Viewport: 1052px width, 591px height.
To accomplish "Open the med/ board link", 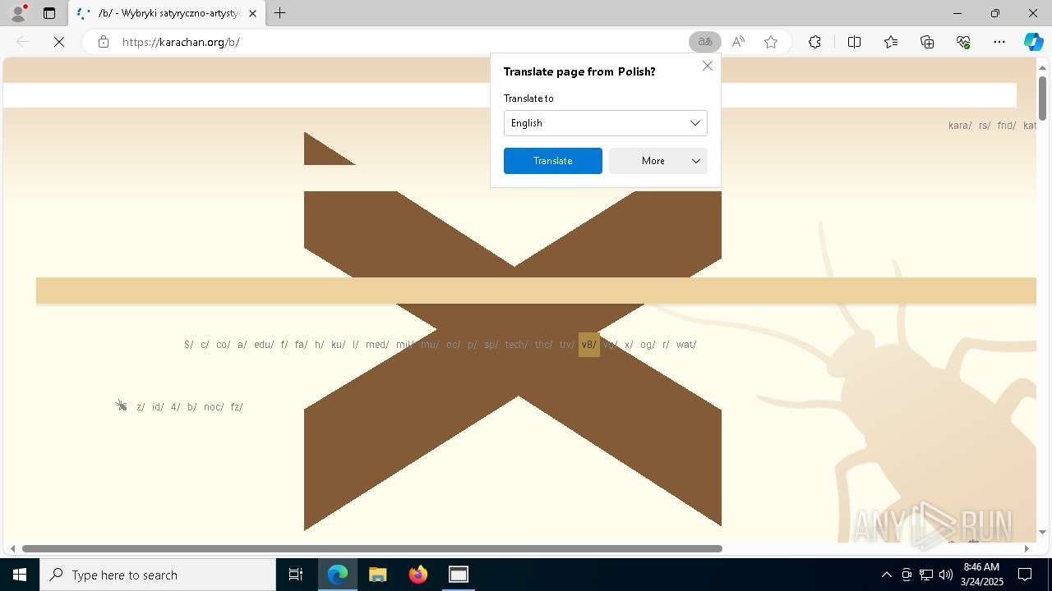I will coord(377,345).
